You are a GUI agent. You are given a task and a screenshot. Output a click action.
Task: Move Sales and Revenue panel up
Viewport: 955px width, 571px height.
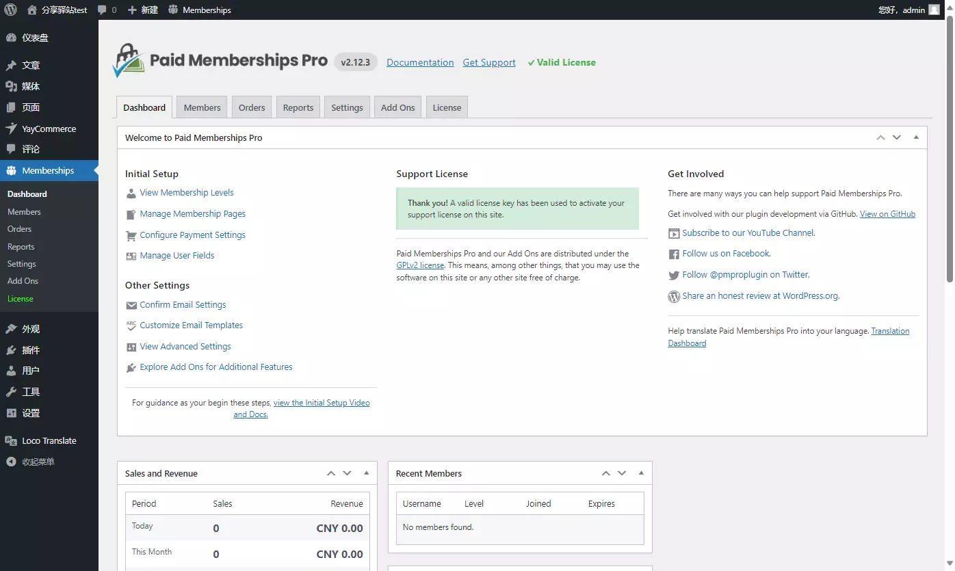coord(331,473)
